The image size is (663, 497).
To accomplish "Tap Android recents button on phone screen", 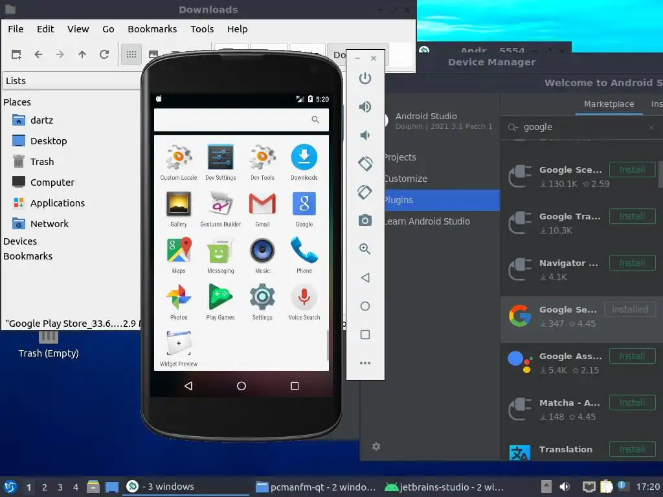I will click(x=295, y=386).
